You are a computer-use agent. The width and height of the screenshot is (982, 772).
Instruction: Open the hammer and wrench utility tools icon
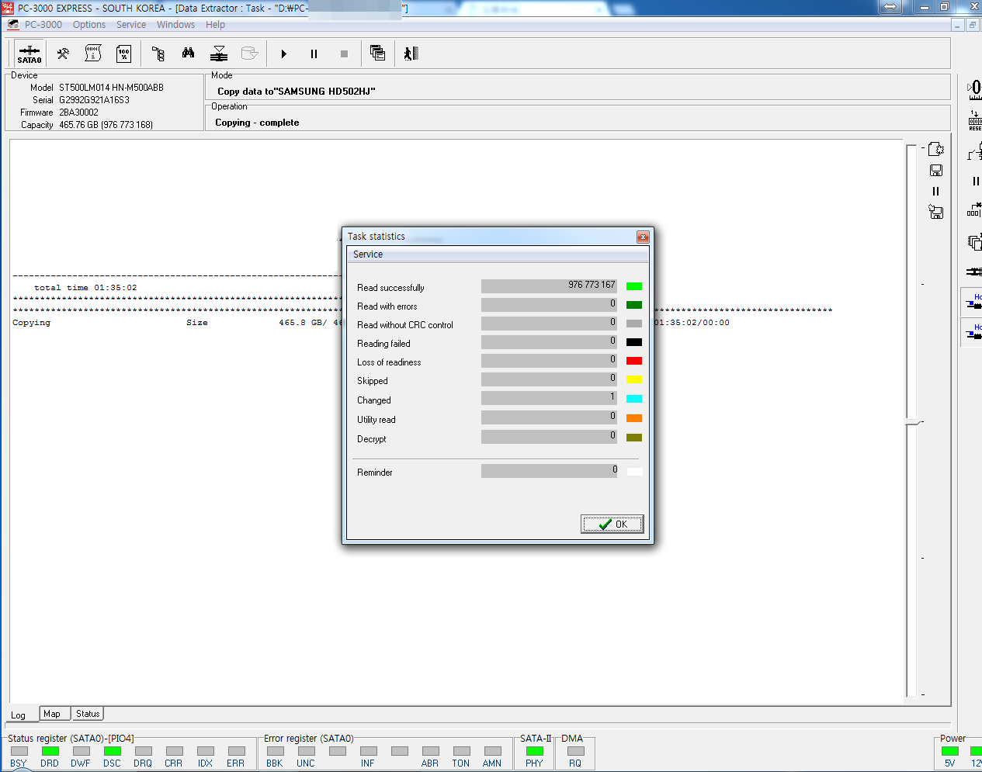coord(63,54)
